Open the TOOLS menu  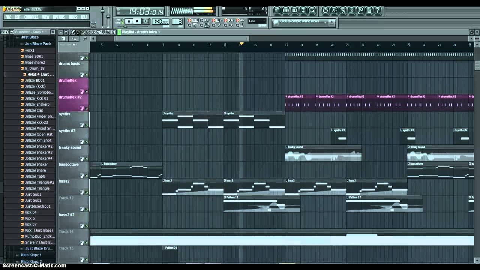click(x=73, y=17)
